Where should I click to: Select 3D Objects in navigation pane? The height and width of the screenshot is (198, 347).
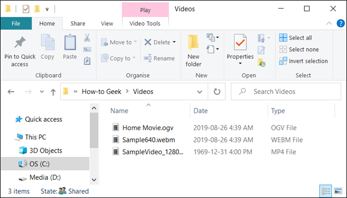40,151
